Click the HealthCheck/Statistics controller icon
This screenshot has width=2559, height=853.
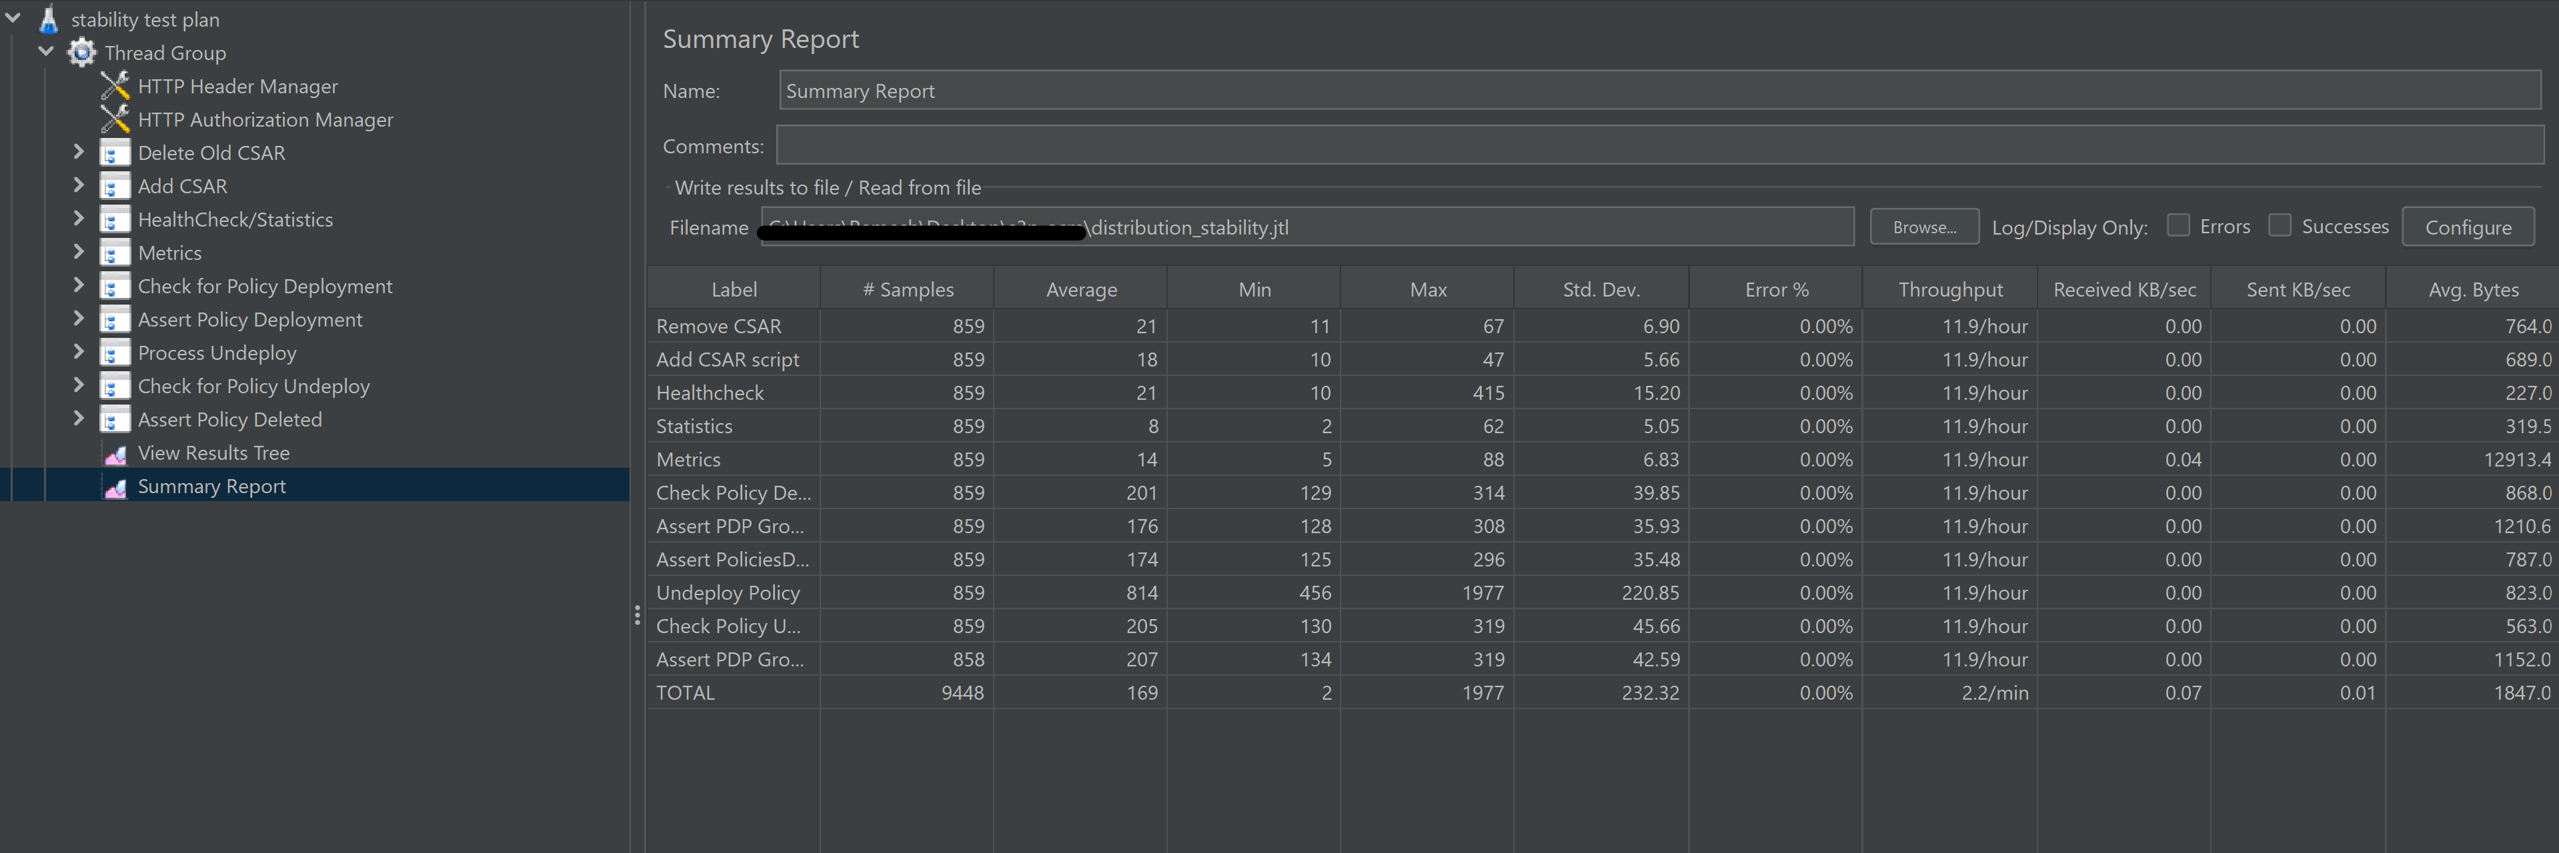tap(115, 219)
